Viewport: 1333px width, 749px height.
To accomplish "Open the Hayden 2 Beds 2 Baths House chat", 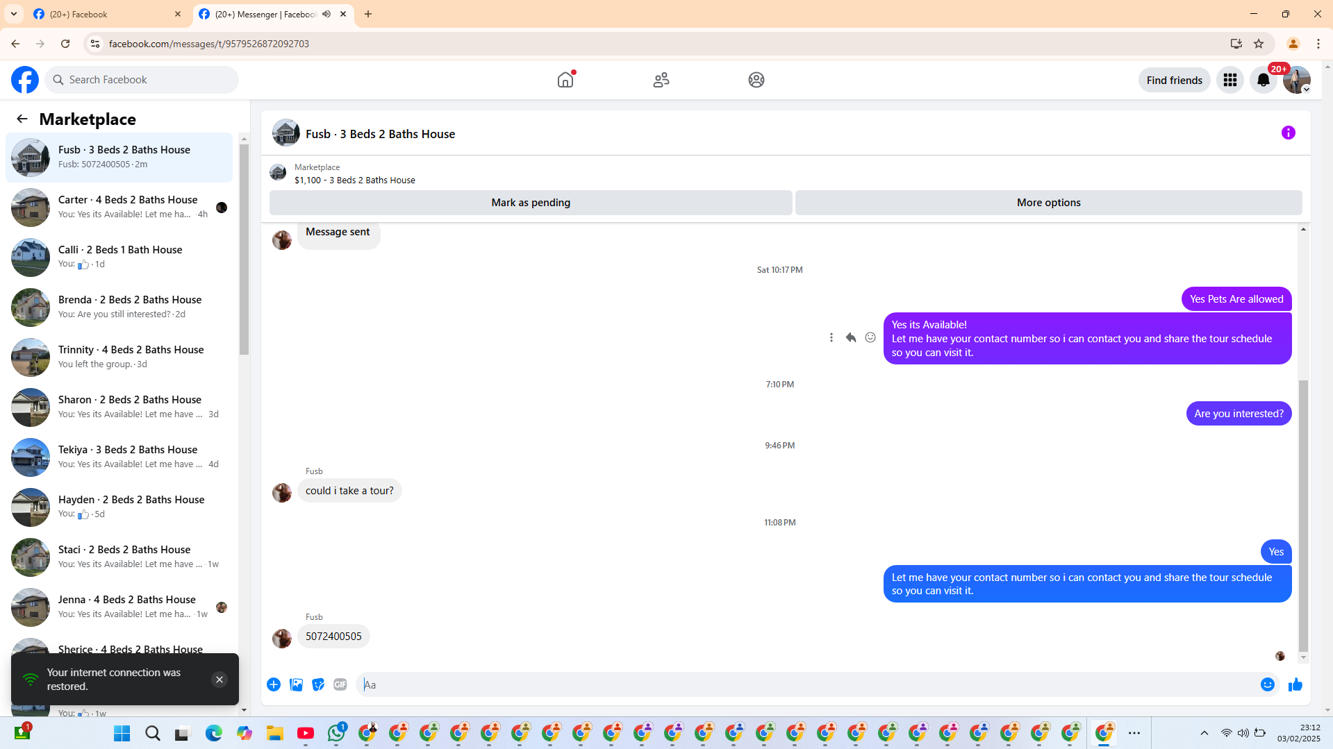I will (119, 507).
